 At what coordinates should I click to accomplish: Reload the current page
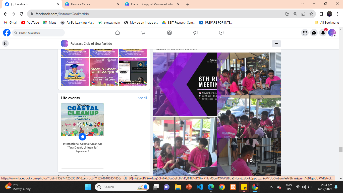(22, 14)
